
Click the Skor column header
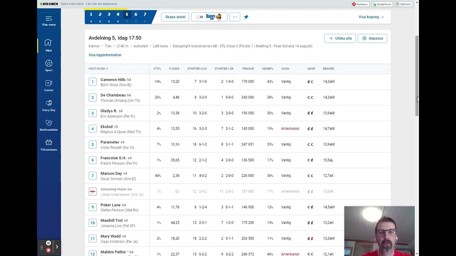[x=311, y=69]
